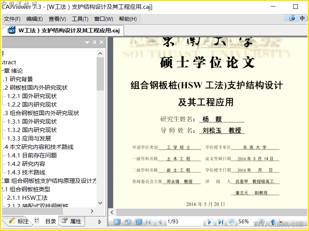The width and height of the screenshot is (309, 231).
Task: Switch to the 属性 tab
Action: [x=72, y=221]
